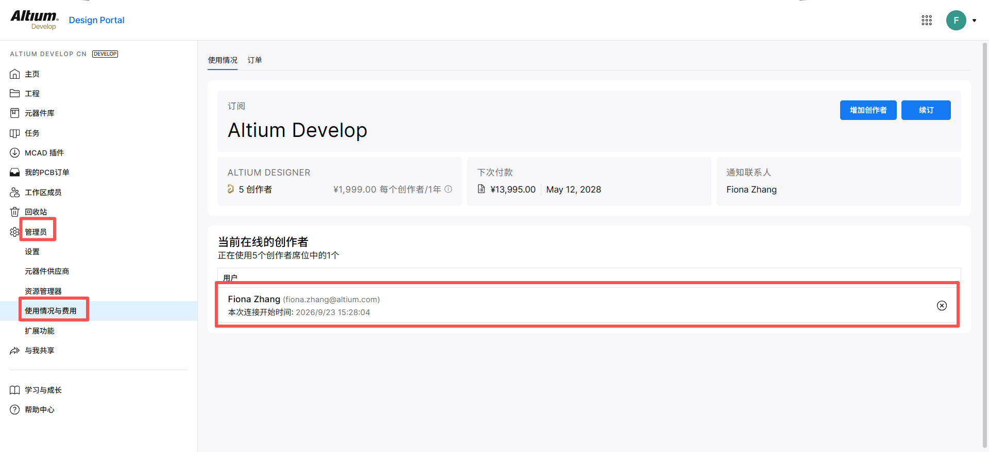Click the inbox icon beside 我的PCB订单
Screen dimensions: 989x452
(14, 172)
